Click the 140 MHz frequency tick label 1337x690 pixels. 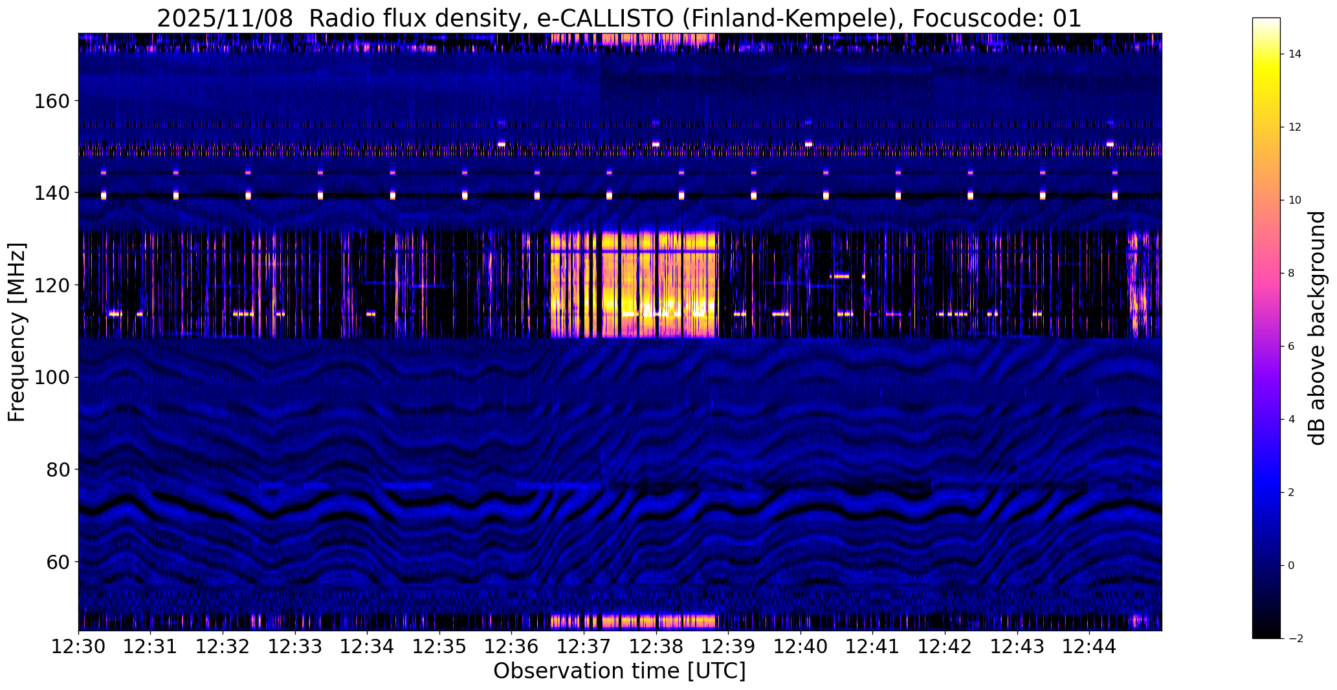pos(52,193)
